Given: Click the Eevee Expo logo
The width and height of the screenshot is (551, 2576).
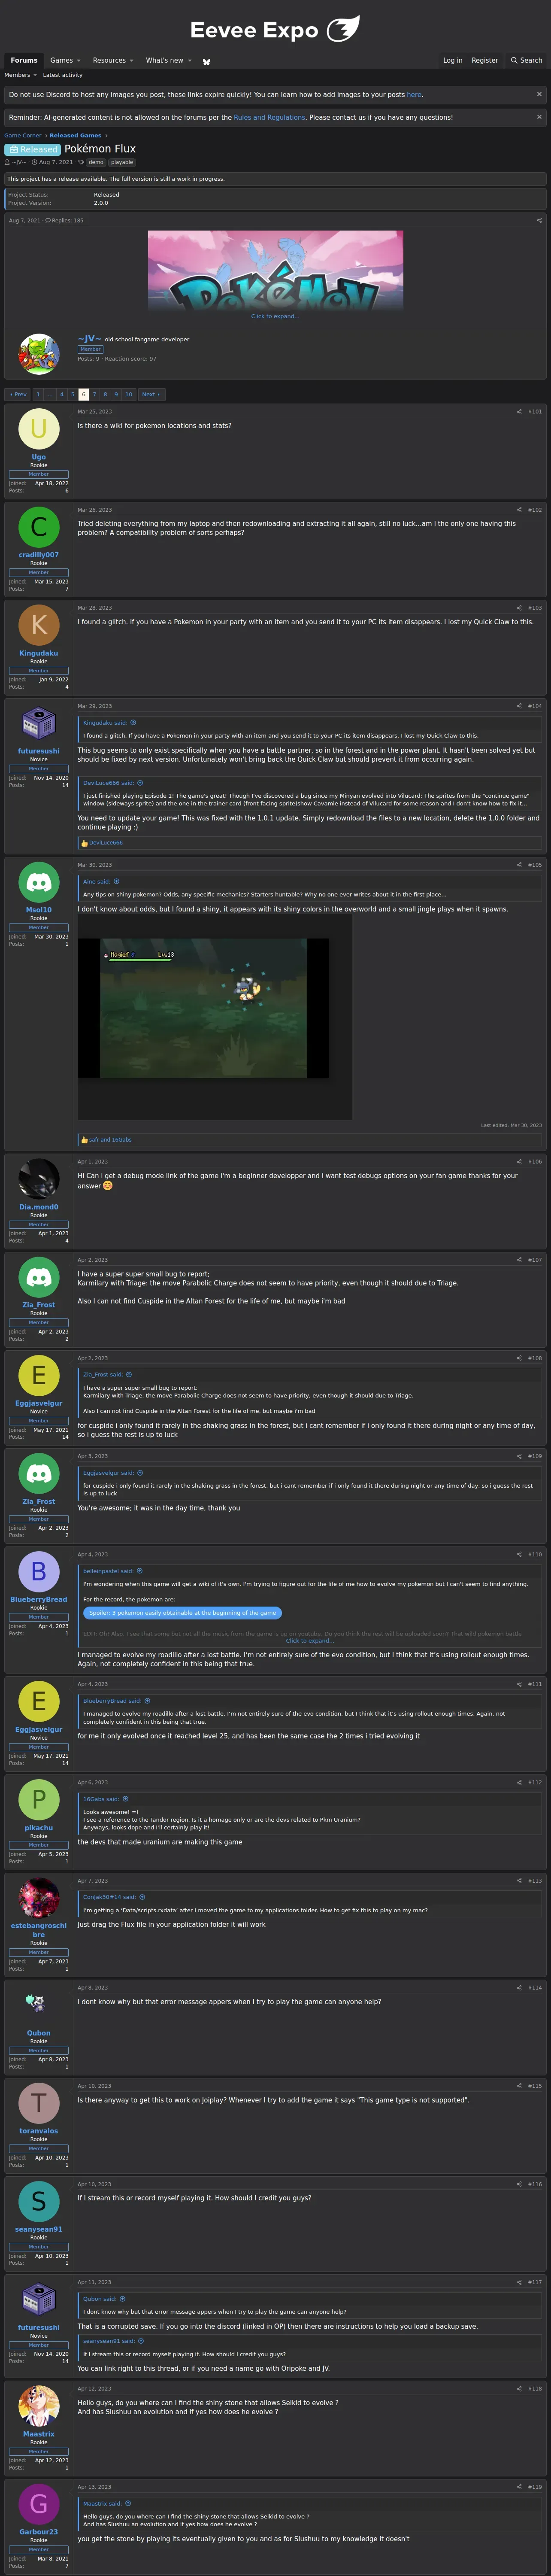Looking at the screenshot, I should pyautogui.click(x=275, y=29).
